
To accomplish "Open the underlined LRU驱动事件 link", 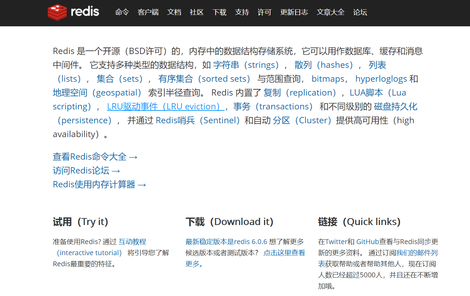I will pos(165,107).
